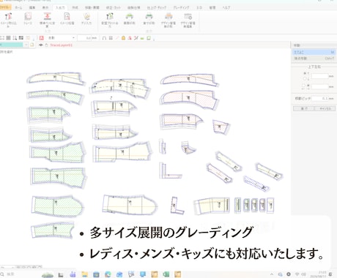Screen dimensions: 337x278
Task: Open Microsoft Edge from the taskbar
Action: 108,274
